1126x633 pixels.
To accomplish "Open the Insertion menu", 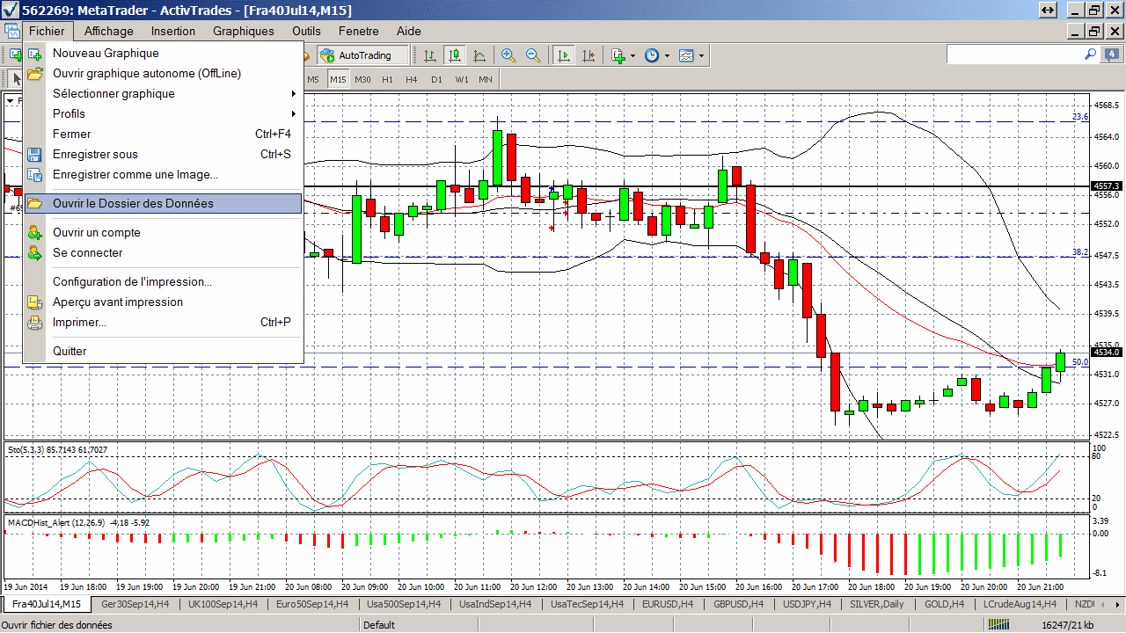I will pos(173,31).
